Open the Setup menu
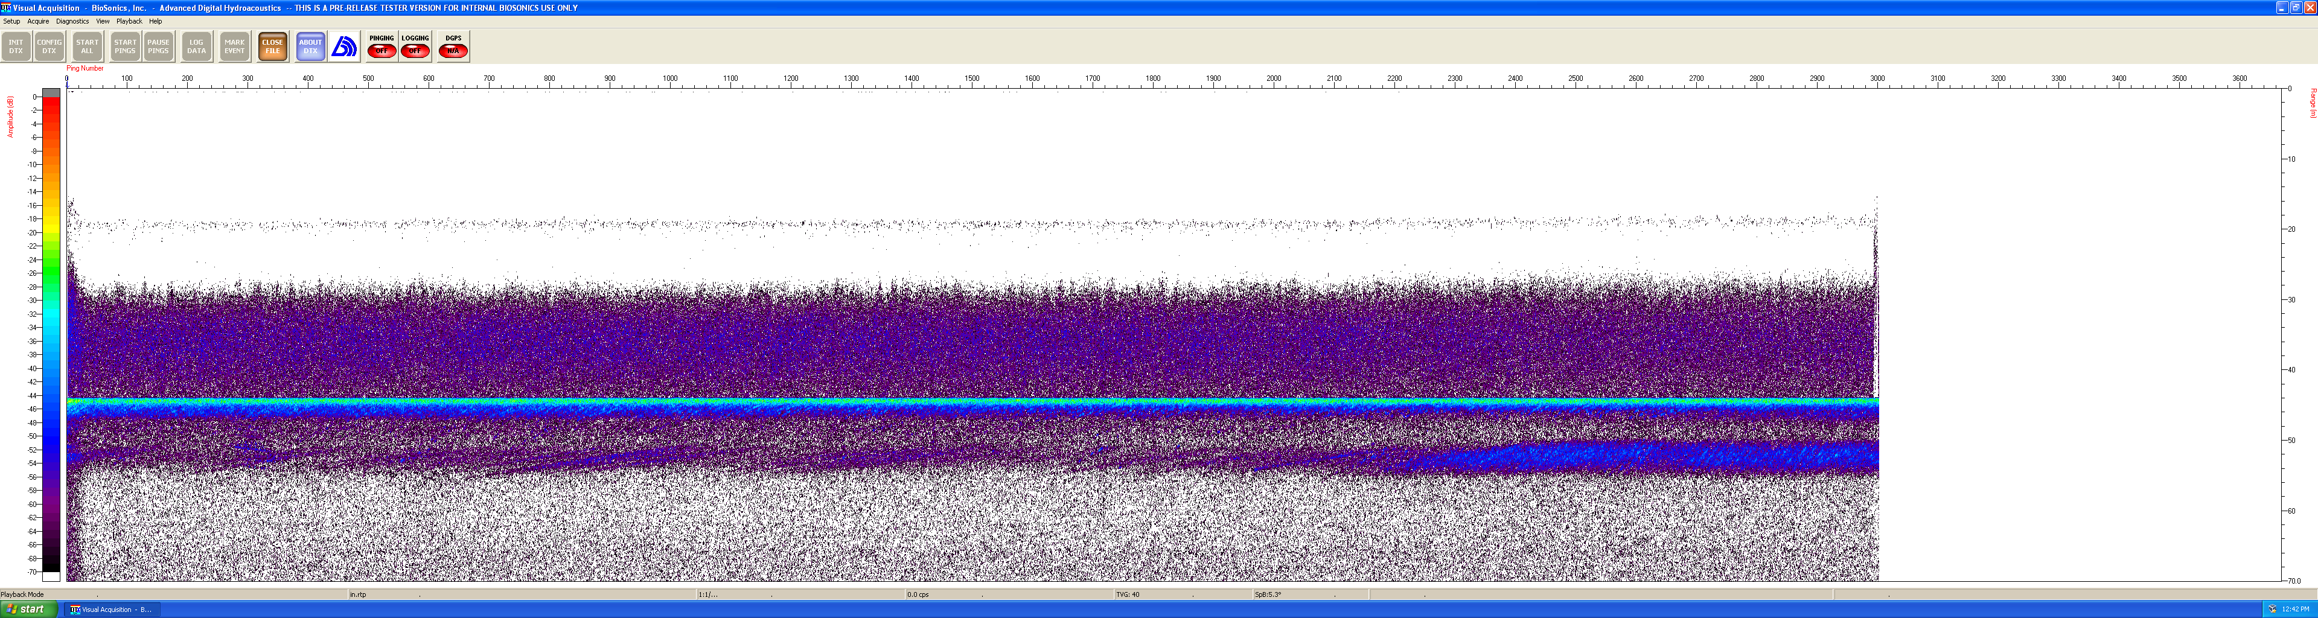 tap(11, 21)
